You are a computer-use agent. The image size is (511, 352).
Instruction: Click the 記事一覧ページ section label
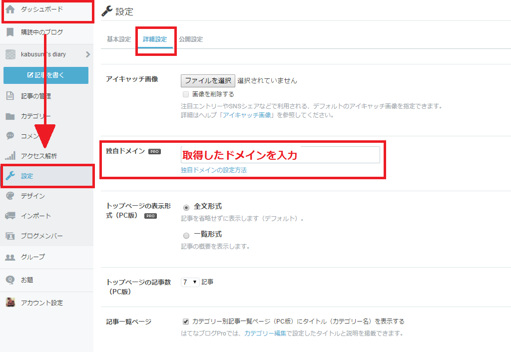129,322
